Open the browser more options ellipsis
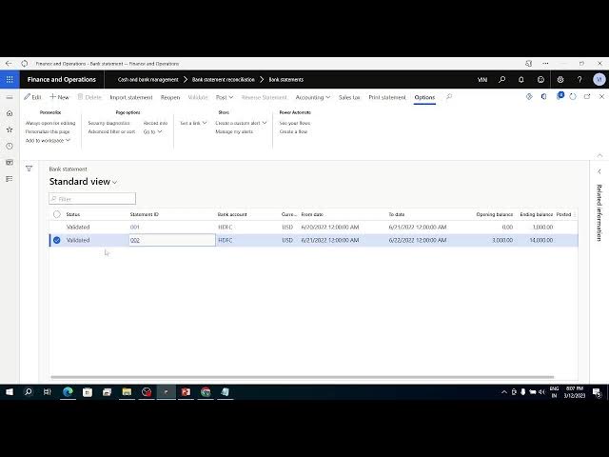The height and width of the screenshot is (457, 609). tap(545, 64)
